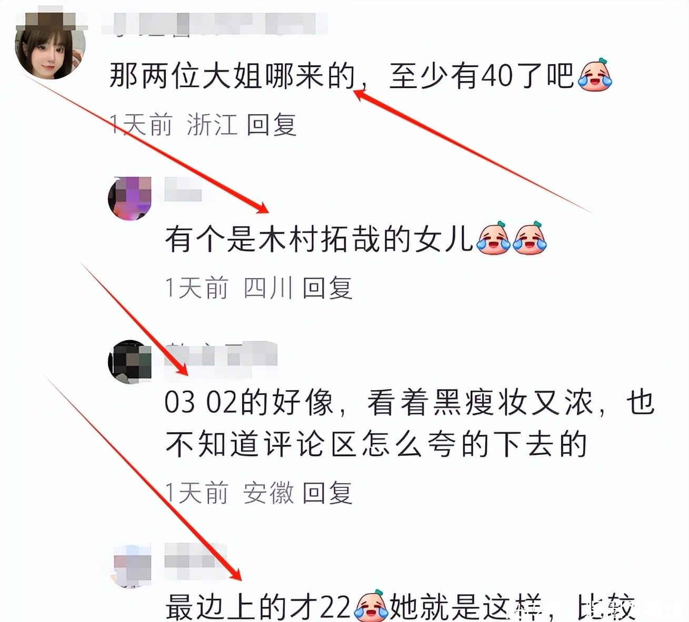Tap the dark avatar of Anhui commenter

(129, 362)
